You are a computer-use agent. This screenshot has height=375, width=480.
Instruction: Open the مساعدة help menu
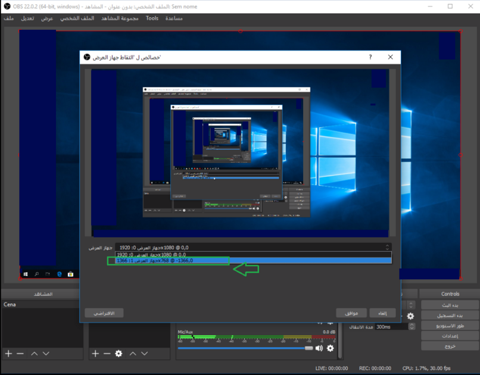(174, 18)
